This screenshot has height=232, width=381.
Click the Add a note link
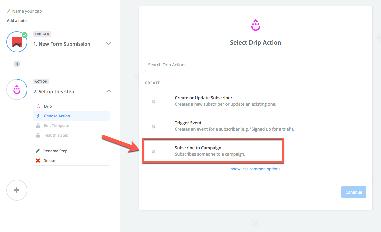[x=17, y=21]
